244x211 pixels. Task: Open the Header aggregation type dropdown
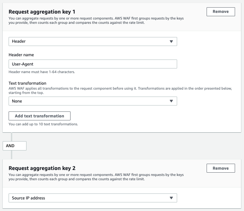point(93,41)
